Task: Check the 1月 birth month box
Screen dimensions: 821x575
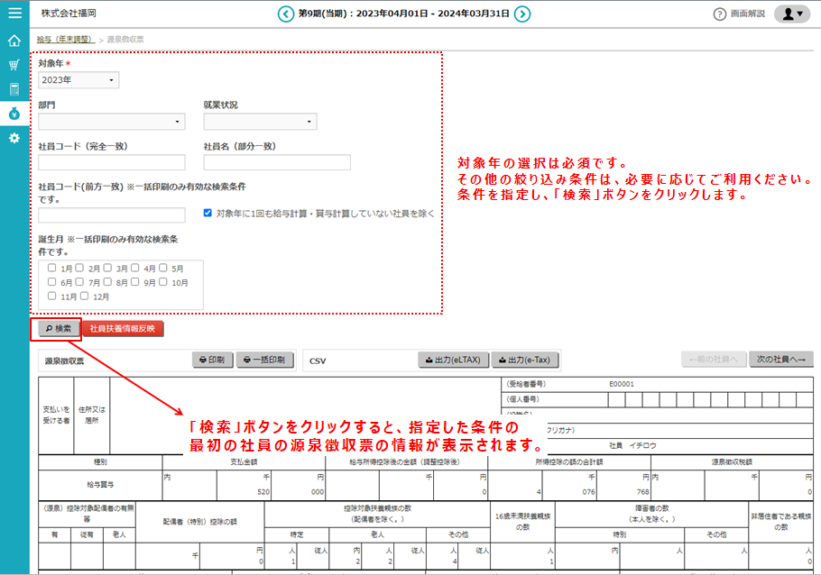Action: [x=53, y=269]
